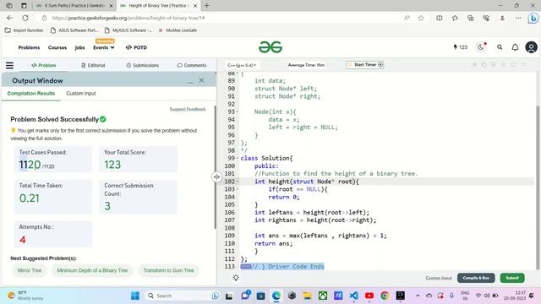Click 'return ans;' on line 110

pos(273,243)
